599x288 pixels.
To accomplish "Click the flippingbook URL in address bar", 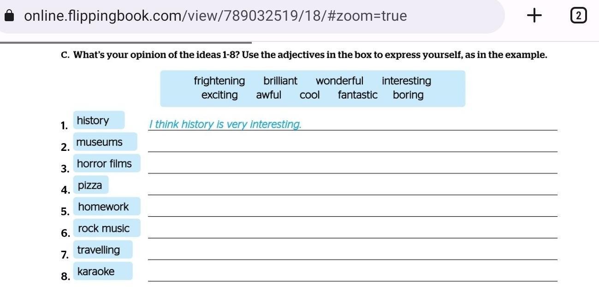I will coord(215,16).
